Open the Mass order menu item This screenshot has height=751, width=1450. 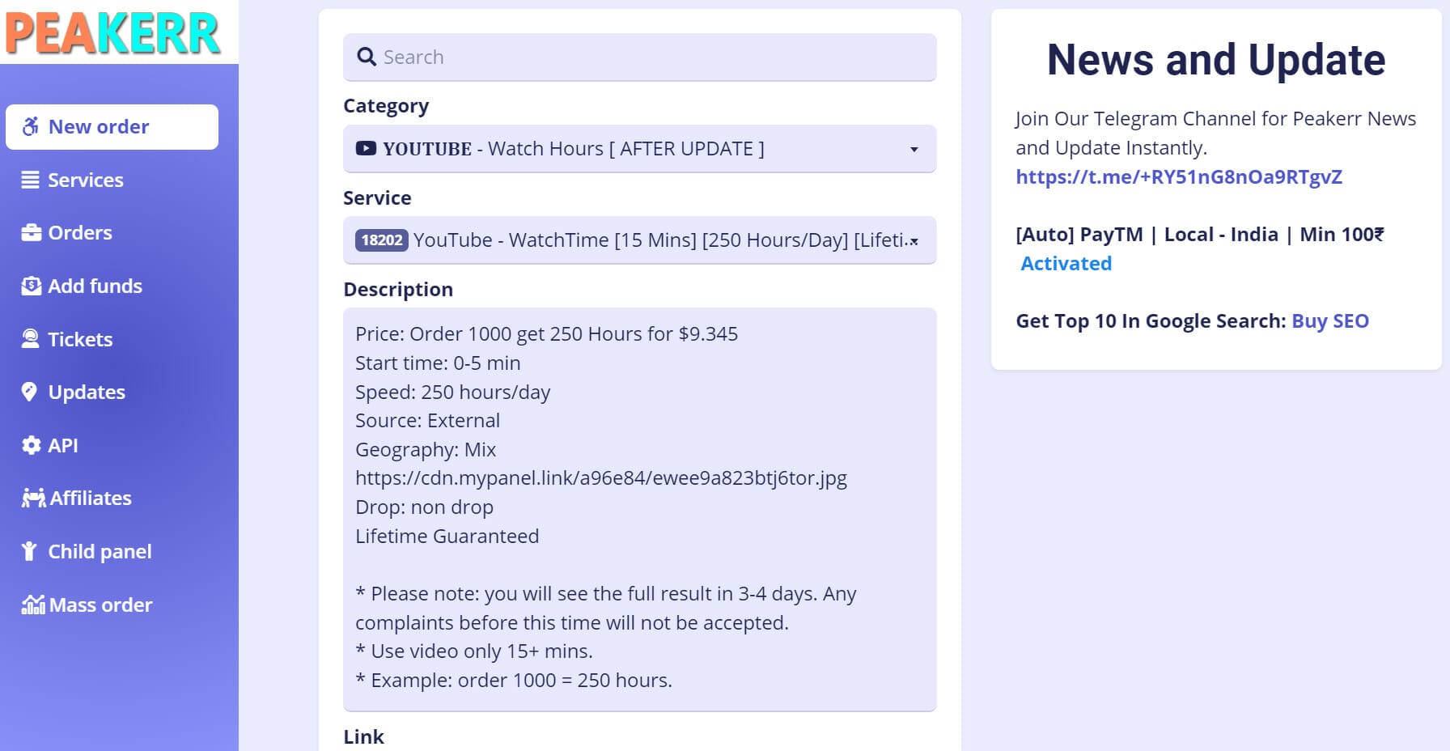tap(100, 605)
